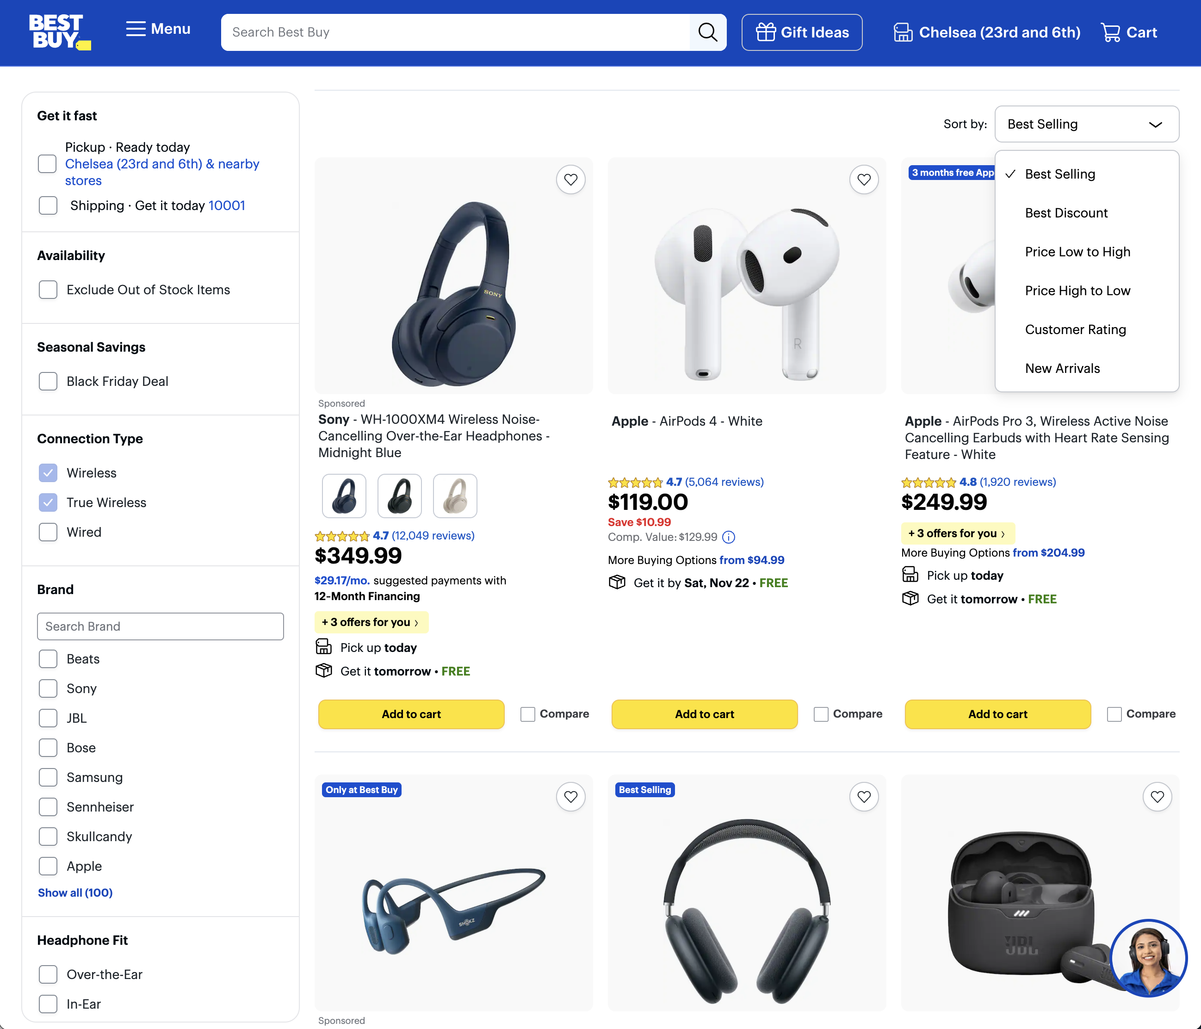The image size is (1201, 1029).
Task: Open the Sort by dropdown
Action: tap(1086, 124)
